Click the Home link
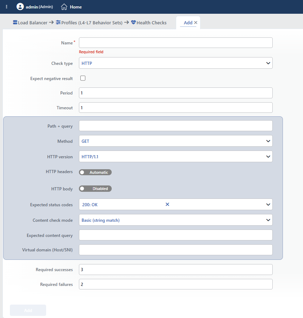The image size is (303, 318). pyautogui.click(x=76, y=7)
